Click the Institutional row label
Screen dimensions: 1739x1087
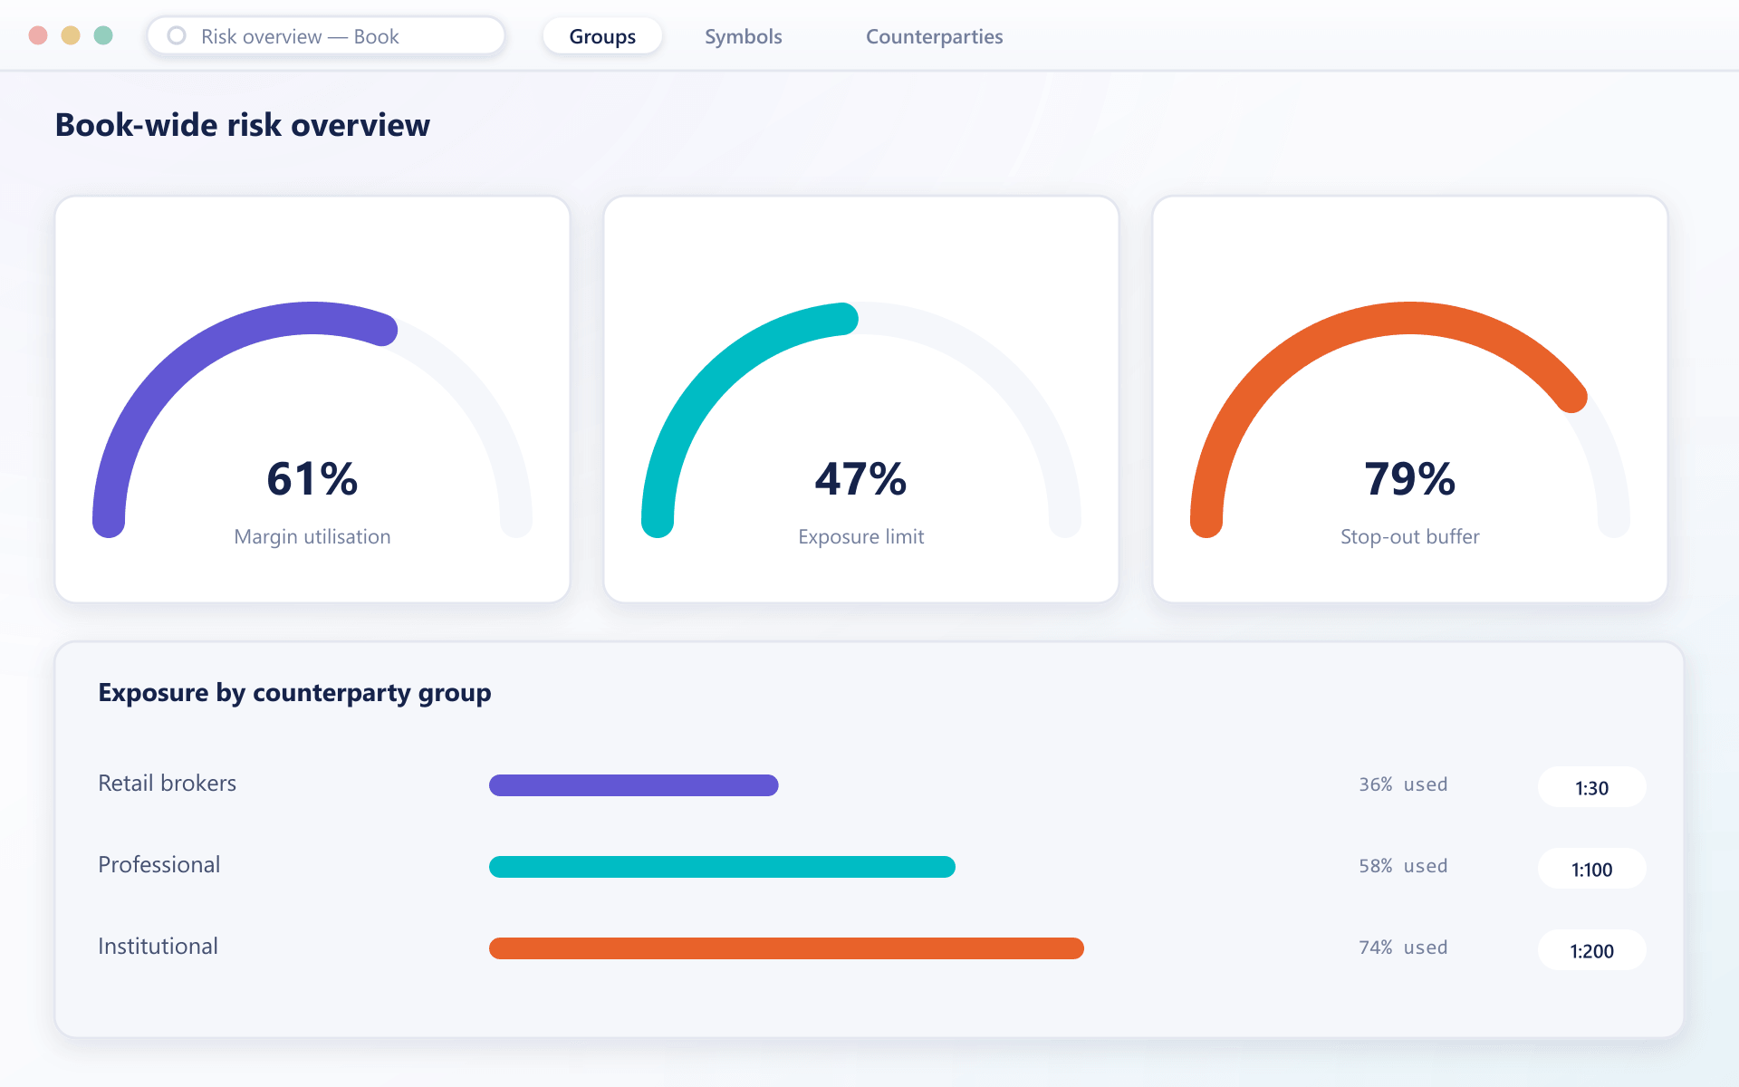[x=158, y=947]
